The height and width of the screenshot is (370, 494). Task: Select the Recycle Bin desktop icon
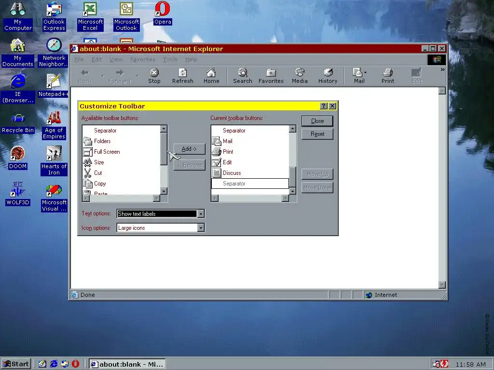[x=18, y=123]
